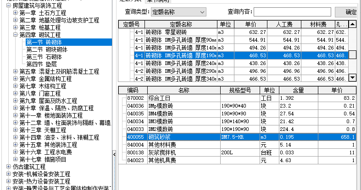Expand 仿古建筑工程 node
The height and width of the screenshot is (190, 361).
click(x=9, y=167)
